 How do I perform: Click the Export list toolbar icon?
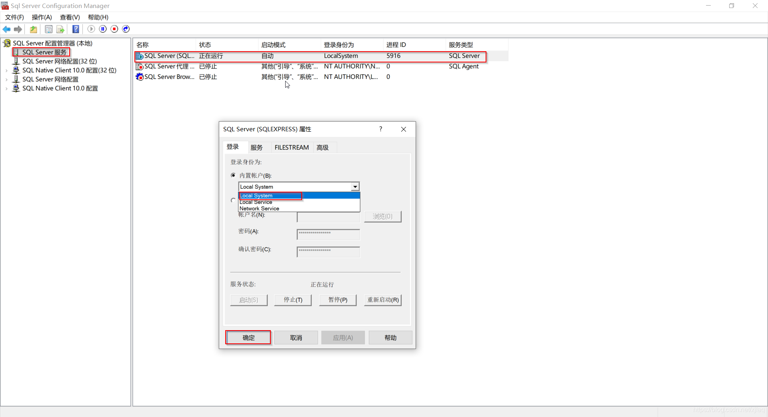(x=60, y=29)
